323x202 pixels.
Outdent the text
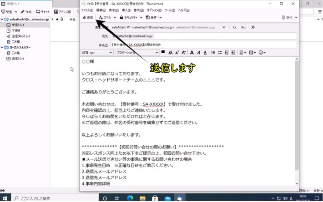(227, 53)
